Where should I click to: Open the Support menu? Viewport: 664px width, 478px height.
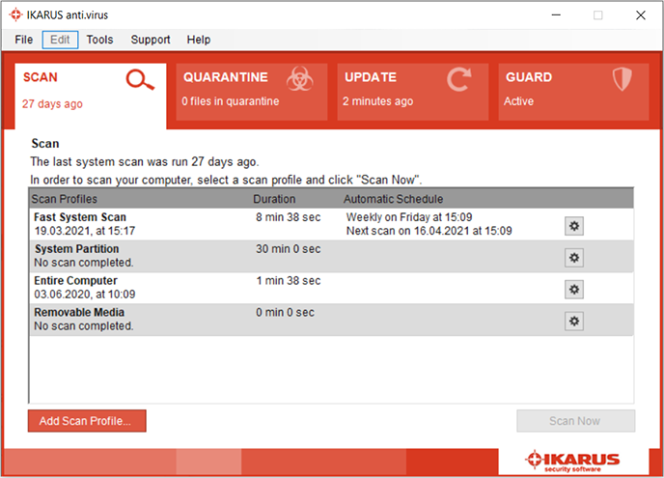pyautogui.click(x=151, y=40)
